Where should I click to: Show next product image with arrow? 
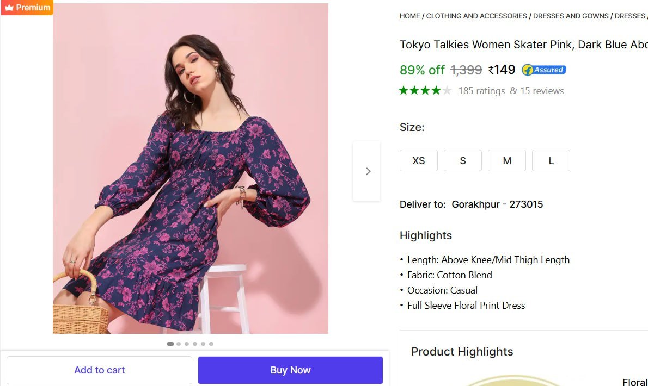coord(367,171)
